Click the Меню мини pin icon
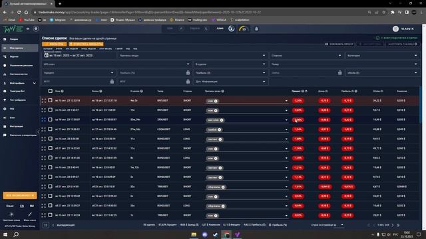 pyautogui.click(x=30, y=214)
